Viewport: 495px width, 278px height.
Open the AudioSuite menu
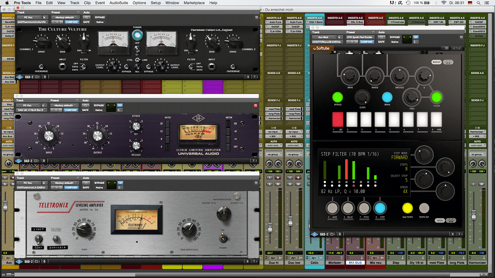pyautogui.click(x=118, y=3)
